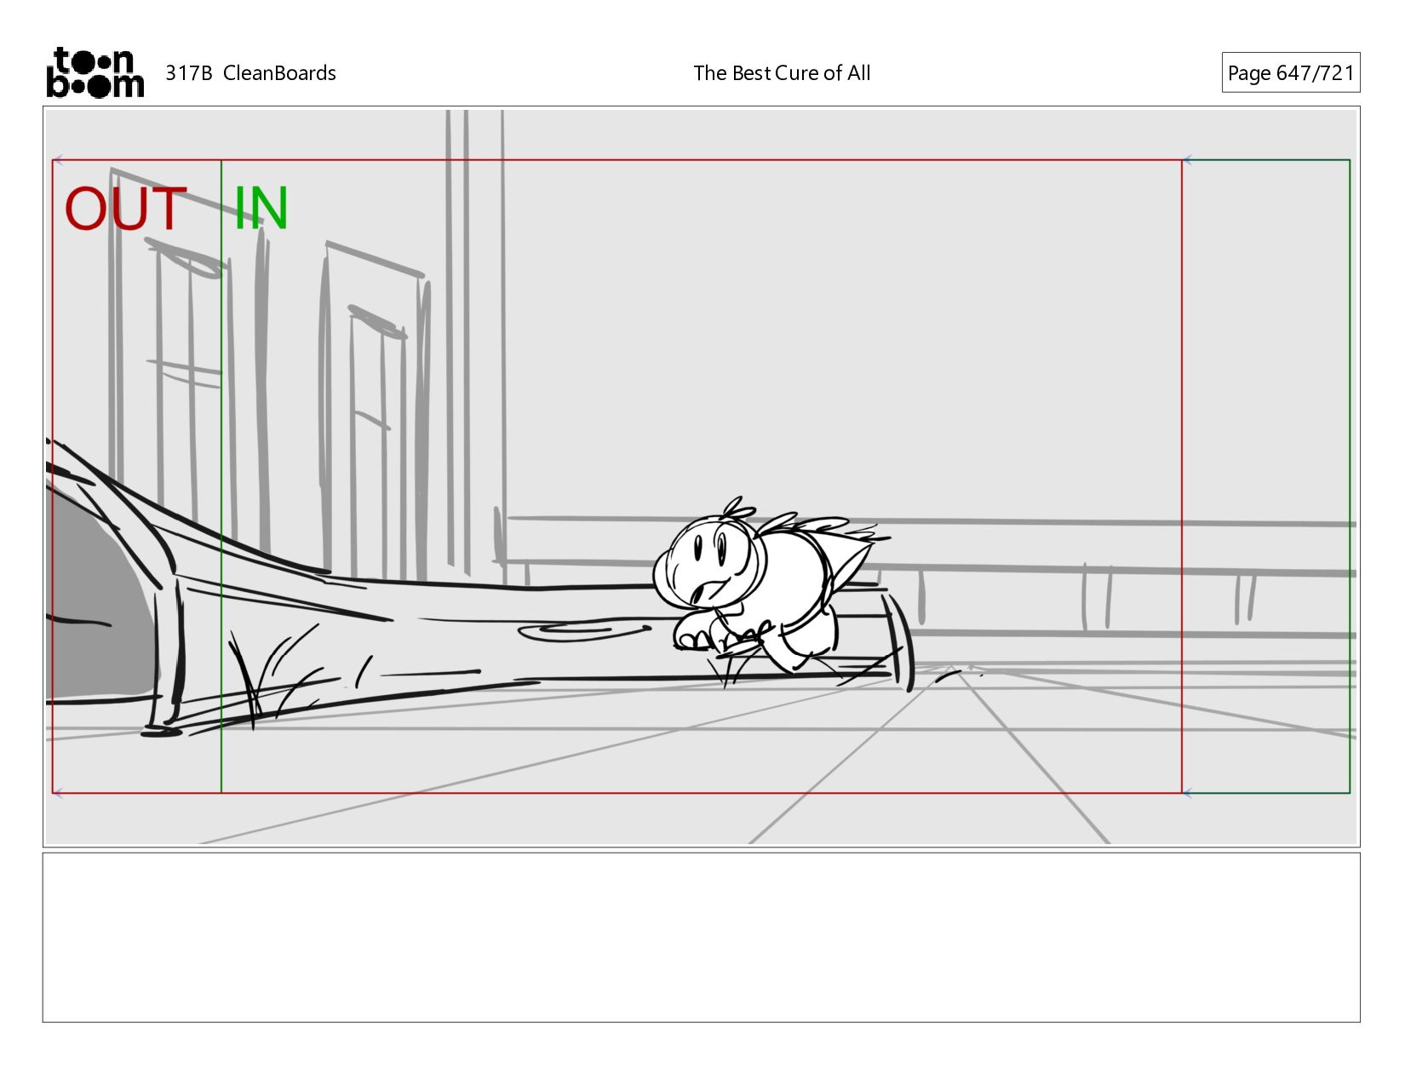
Task: Click the red 'OUT' camera label
Action: tap(125, 210)
